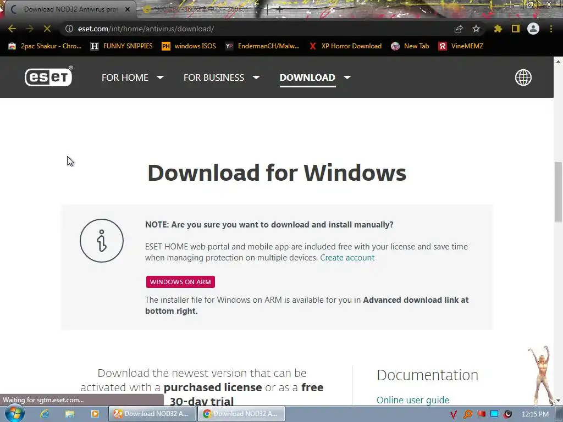Open the DOWNLOAD menu
Image resolution: width=563 pixels, height=422 pixels.
point(307,77)
